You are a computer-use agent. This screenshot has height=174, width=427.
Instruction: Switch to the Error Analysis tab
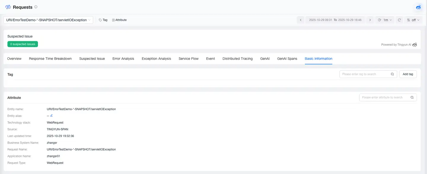123,59
